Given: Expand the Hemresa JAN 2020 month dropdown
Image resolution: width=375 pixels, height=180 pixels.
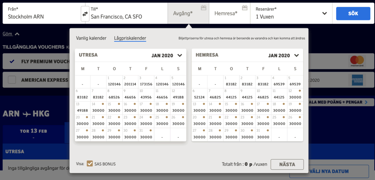Looking at the screenshot, I should point(296,55).
